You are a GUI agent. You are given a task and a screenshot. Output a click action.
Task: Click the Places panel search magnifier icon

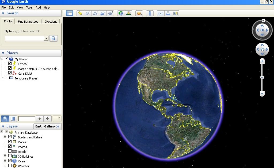[5, 119]
